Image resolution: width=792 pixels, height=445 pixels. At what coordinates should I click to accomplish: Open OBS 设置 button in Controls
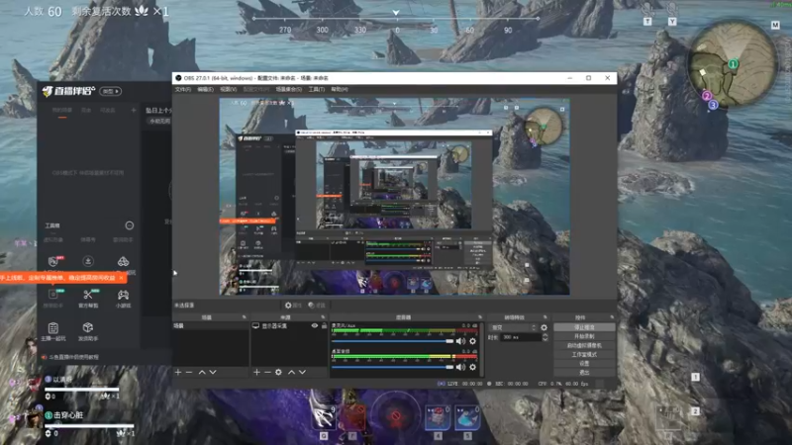point(584,363)
